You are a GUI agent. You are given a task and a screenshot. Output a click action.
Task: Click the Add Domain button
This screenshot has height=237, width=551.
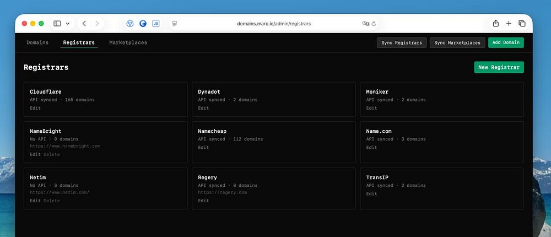[x=506, y=42]
